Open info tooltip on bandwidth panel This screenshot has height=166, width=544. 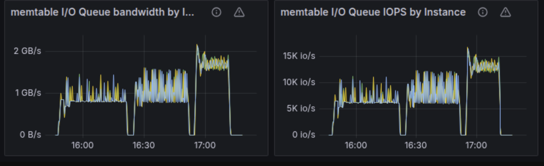pyautogui.click(x=216, y=12)
